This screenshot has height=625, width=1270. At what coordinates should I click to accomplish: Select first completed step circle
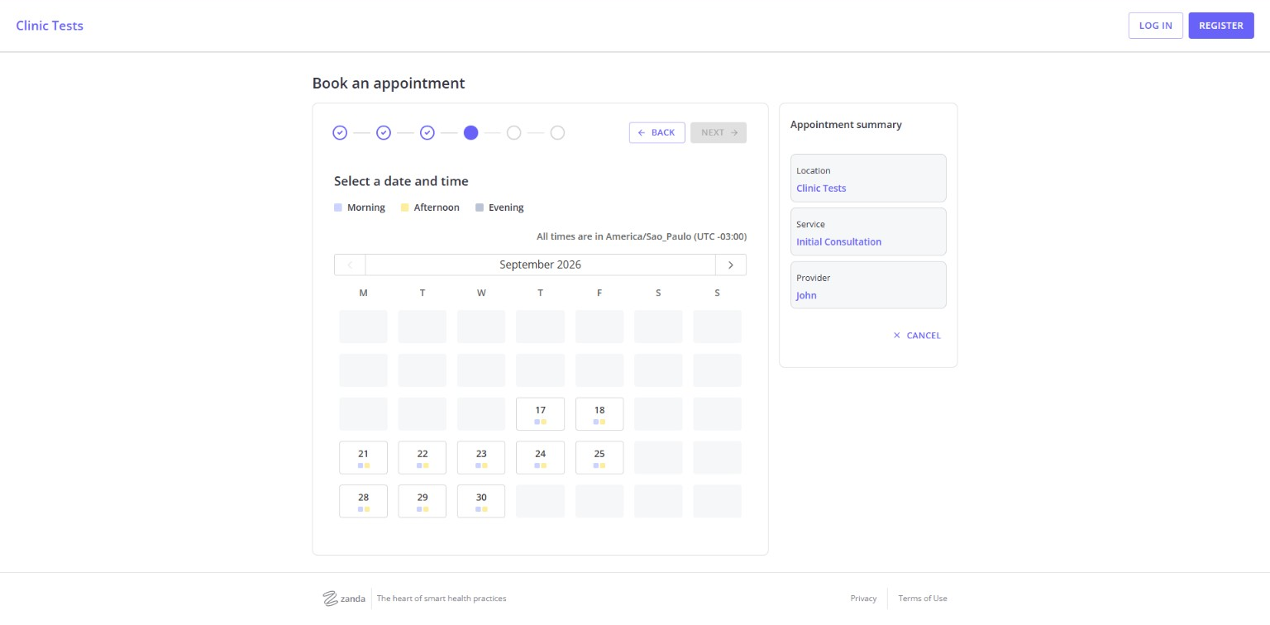pyautogui.click(x=340, y=132)
